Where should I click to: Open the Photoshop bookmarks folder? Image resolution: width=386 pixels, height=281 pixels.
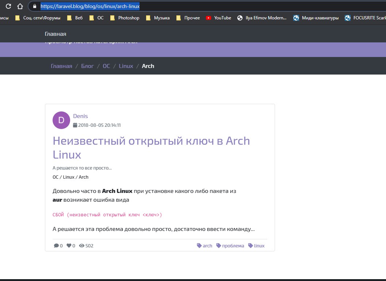[125, 18]
